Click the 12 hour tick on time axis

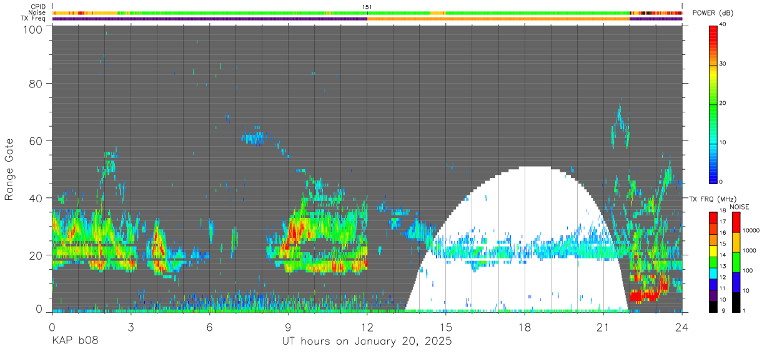tap(367, 327)
